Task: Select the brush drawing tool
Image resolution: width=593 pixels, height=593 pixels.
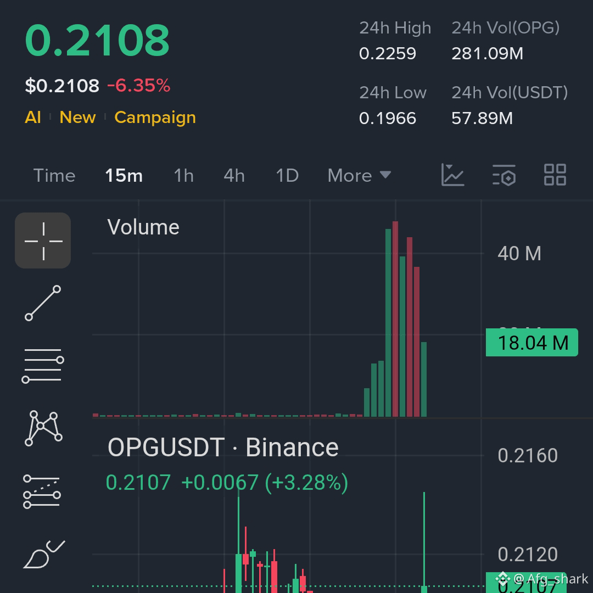Action: pos(44,555)
